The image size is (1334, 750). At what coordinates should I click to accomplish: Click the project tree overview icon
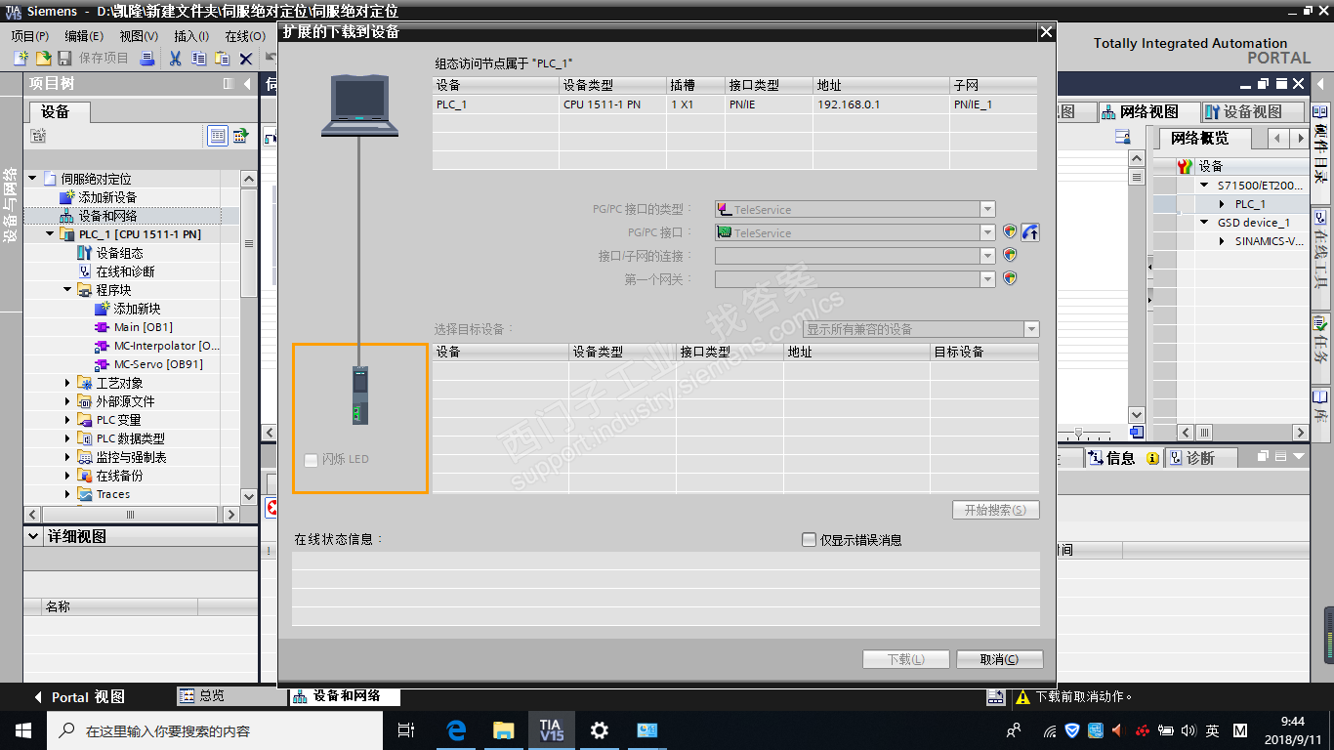(239, 136)
